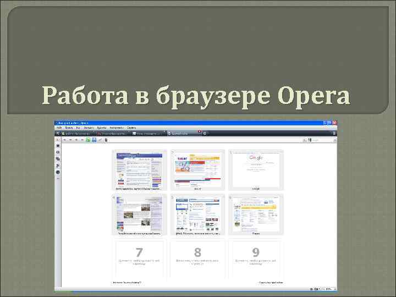Click the search engine icon in the search box
Viewport: 396px width, 297px height.
point(310,140)
